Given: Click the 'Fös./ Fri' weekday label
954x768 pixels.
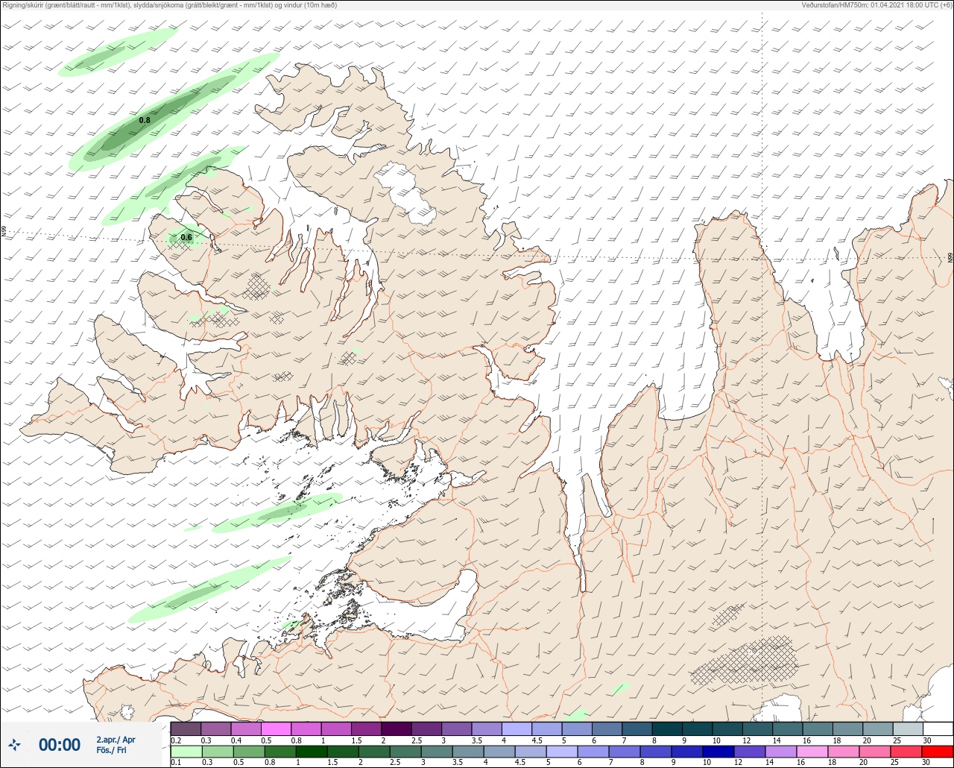Looking at the screenshot, I should 111,750.
